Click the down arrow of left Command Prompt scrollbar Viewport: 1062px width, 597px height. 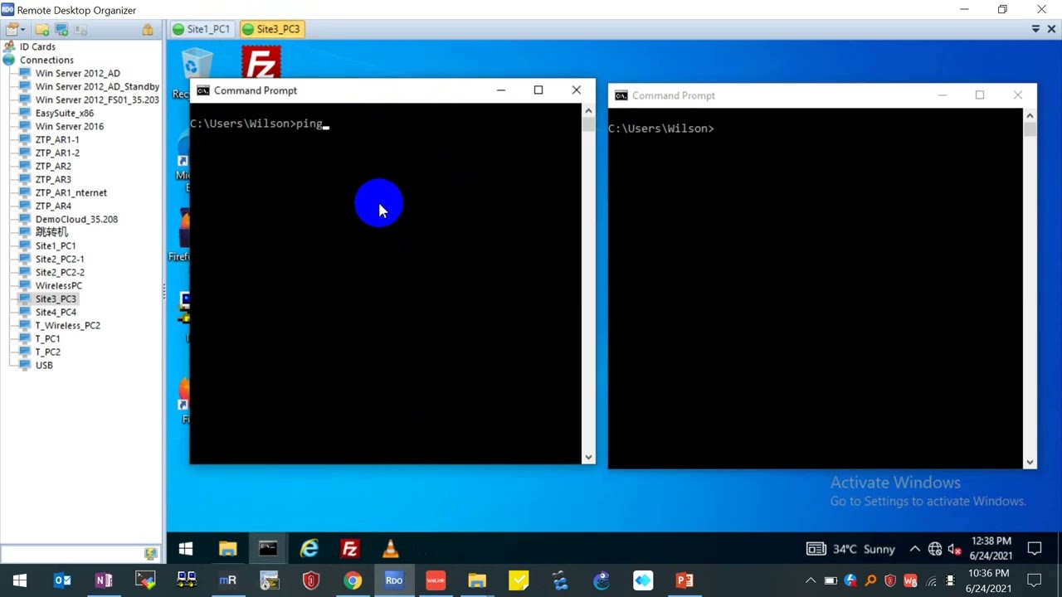click(x=588, y=457)
